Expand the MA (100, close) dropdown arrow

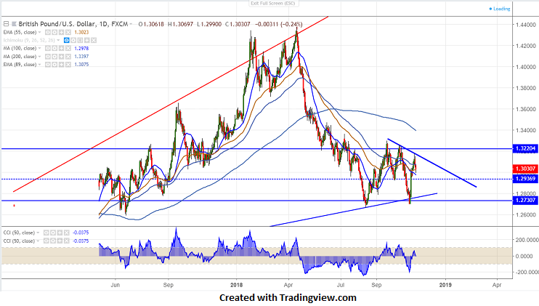[39, 49]
